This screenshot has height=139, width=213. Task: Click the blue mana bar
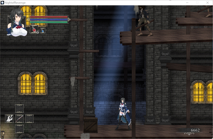49,20
